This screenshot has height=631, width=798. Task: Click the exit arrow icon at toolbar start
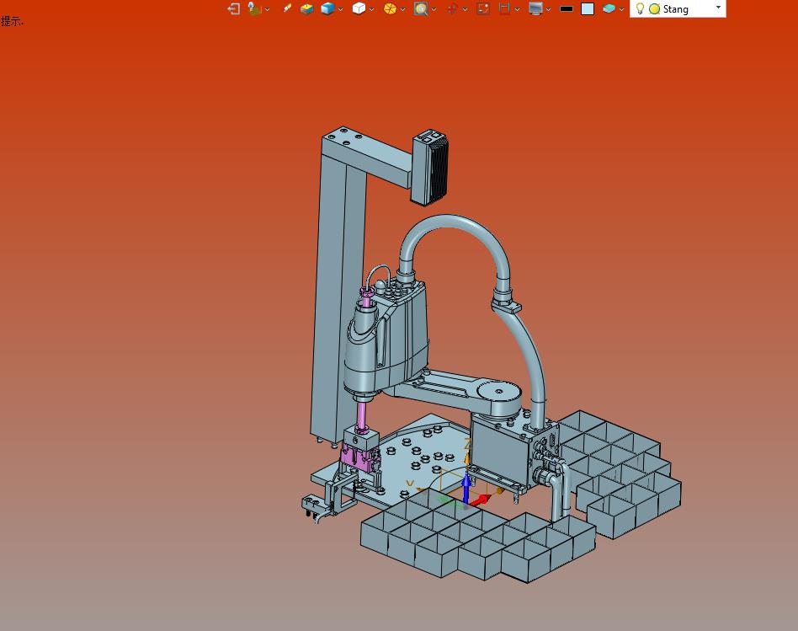234,8
